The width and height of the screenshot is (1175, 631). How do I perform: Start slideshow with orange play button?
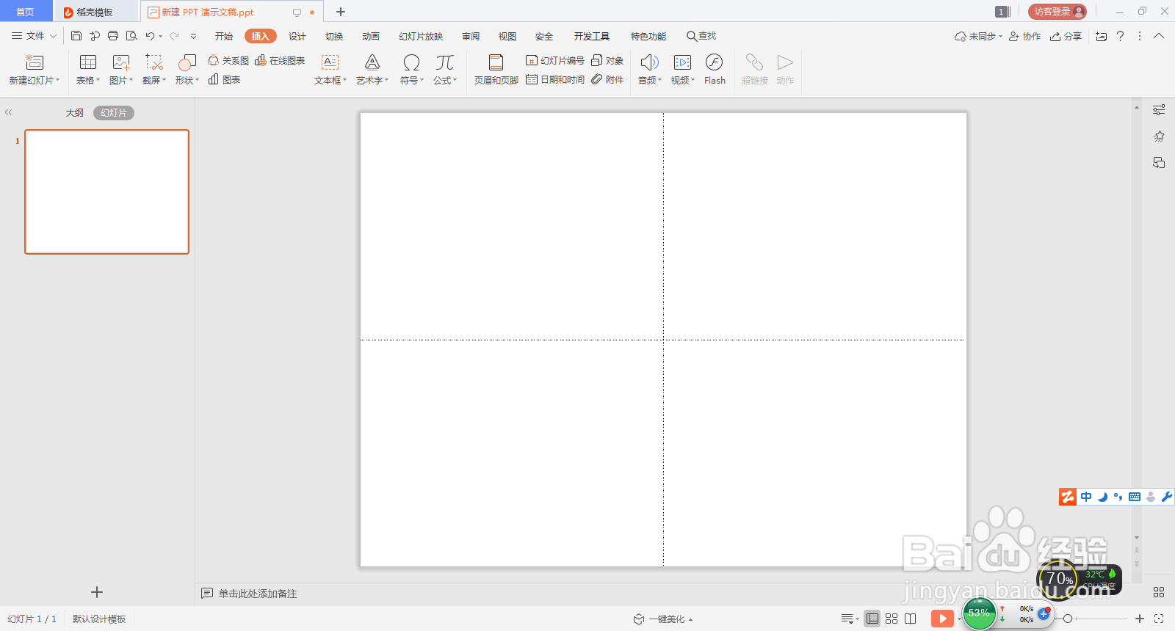click(x=942, y=619)
